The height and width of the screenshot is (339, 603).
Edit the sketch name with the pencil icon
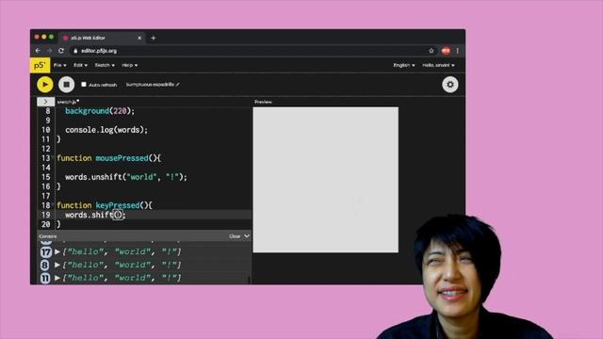tap(177, 84)
